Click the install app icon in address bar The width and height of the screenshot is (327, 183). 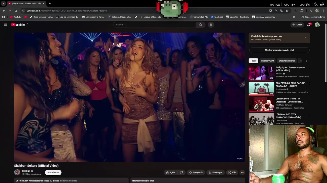[x=271, y=11]
